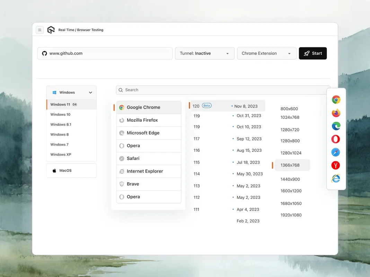Choose Chrome version 120 Beta
370x277 pixels.
pos(228,106)
